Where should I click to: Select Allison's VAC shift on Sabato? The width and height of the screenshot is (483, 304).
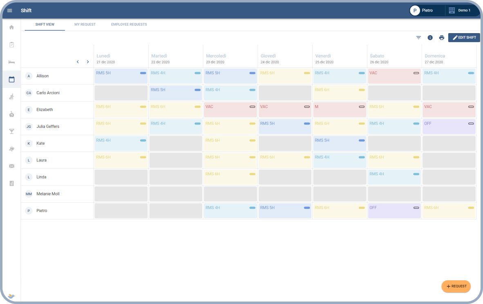[394, 76]
